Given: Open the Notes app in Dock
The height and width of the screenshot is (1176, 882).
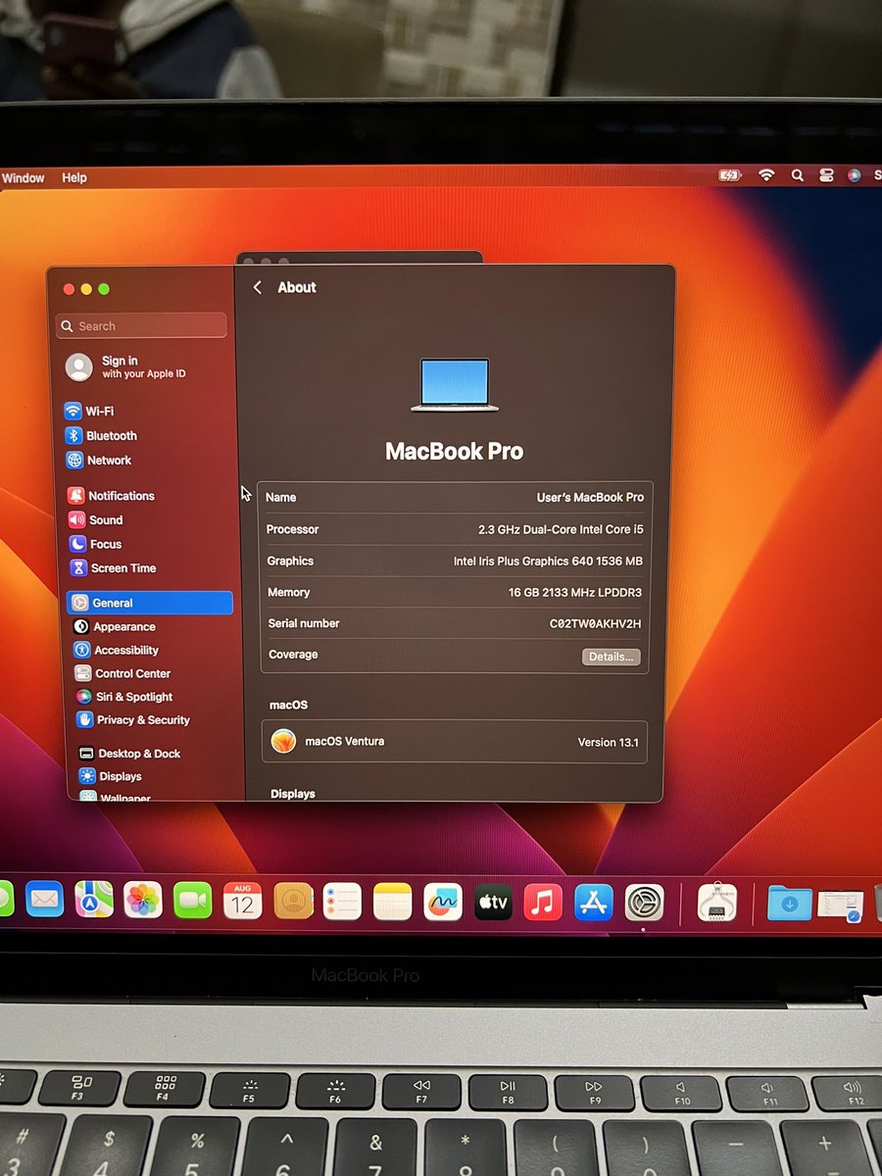Looking at the screenshot, I should click(393, 902).
